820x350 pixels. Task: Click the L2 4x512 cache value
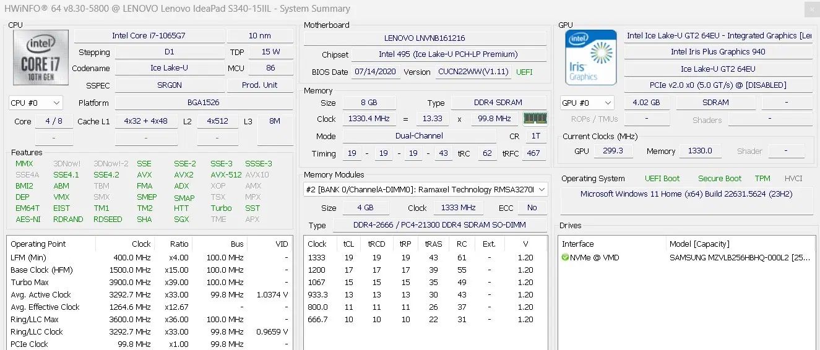(218, 121)
